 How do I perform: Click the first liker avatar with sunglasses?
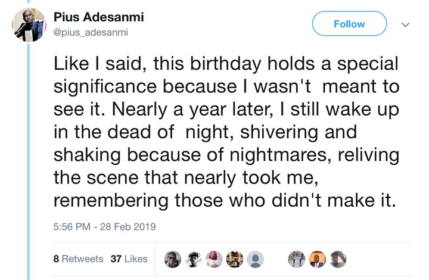pos(173,259)
